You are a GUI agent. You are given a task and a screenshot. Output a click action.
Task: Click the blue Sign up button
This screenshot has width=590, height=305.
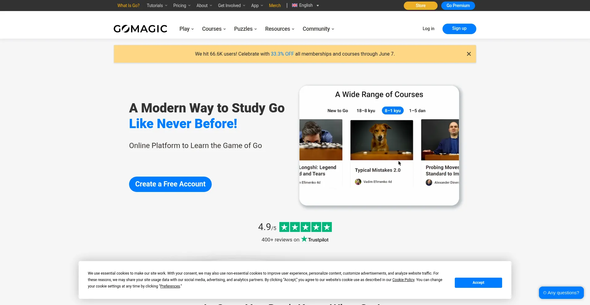tap(459, 29)
